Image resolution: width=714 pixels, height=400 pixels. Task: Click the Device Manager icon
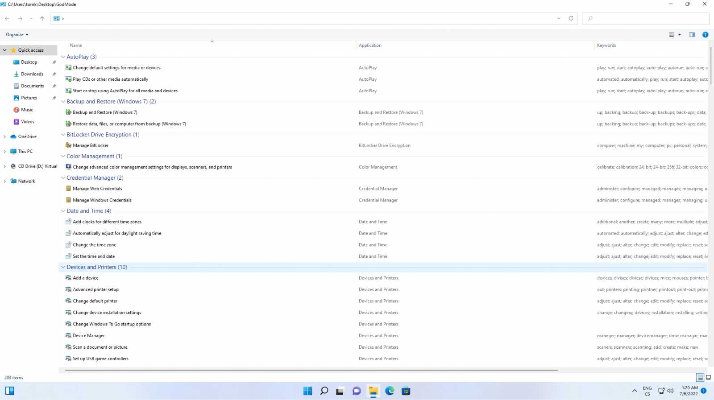coord(68,336)
